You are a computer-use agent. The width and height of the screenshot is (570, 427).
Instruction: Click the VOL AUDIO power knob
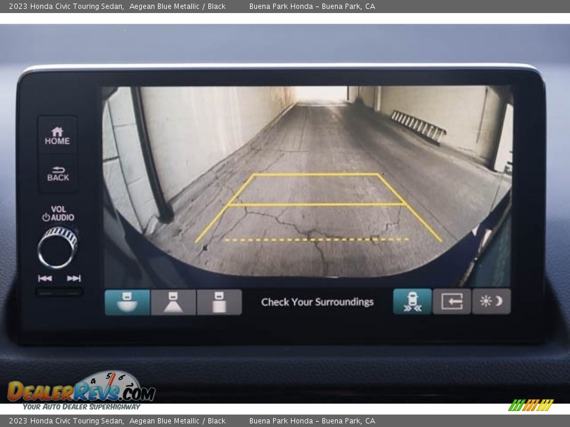tap(58, 248)
